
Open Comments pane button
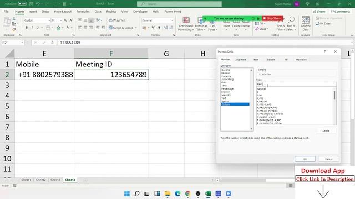click(340, 12)
